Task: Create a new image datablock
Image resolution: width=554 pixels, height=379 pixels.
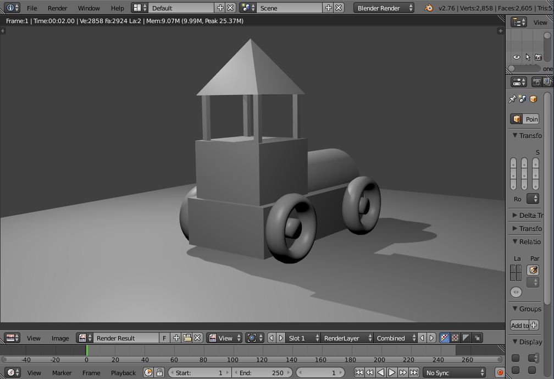Action: [x=176, y=338]
